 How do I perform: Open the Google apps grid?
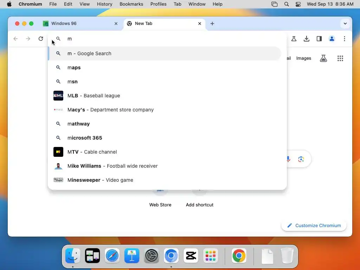point(340,58)
